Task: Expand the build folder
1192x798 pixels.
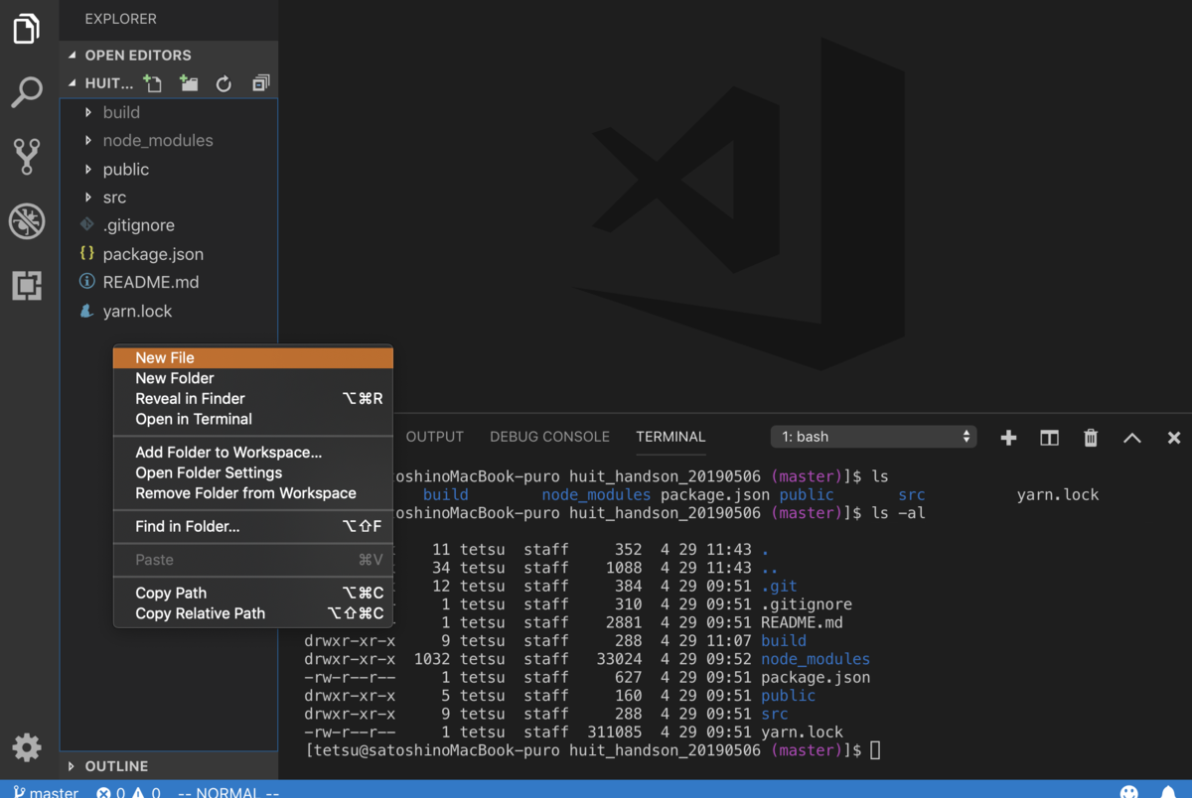Action: (169, 112)
